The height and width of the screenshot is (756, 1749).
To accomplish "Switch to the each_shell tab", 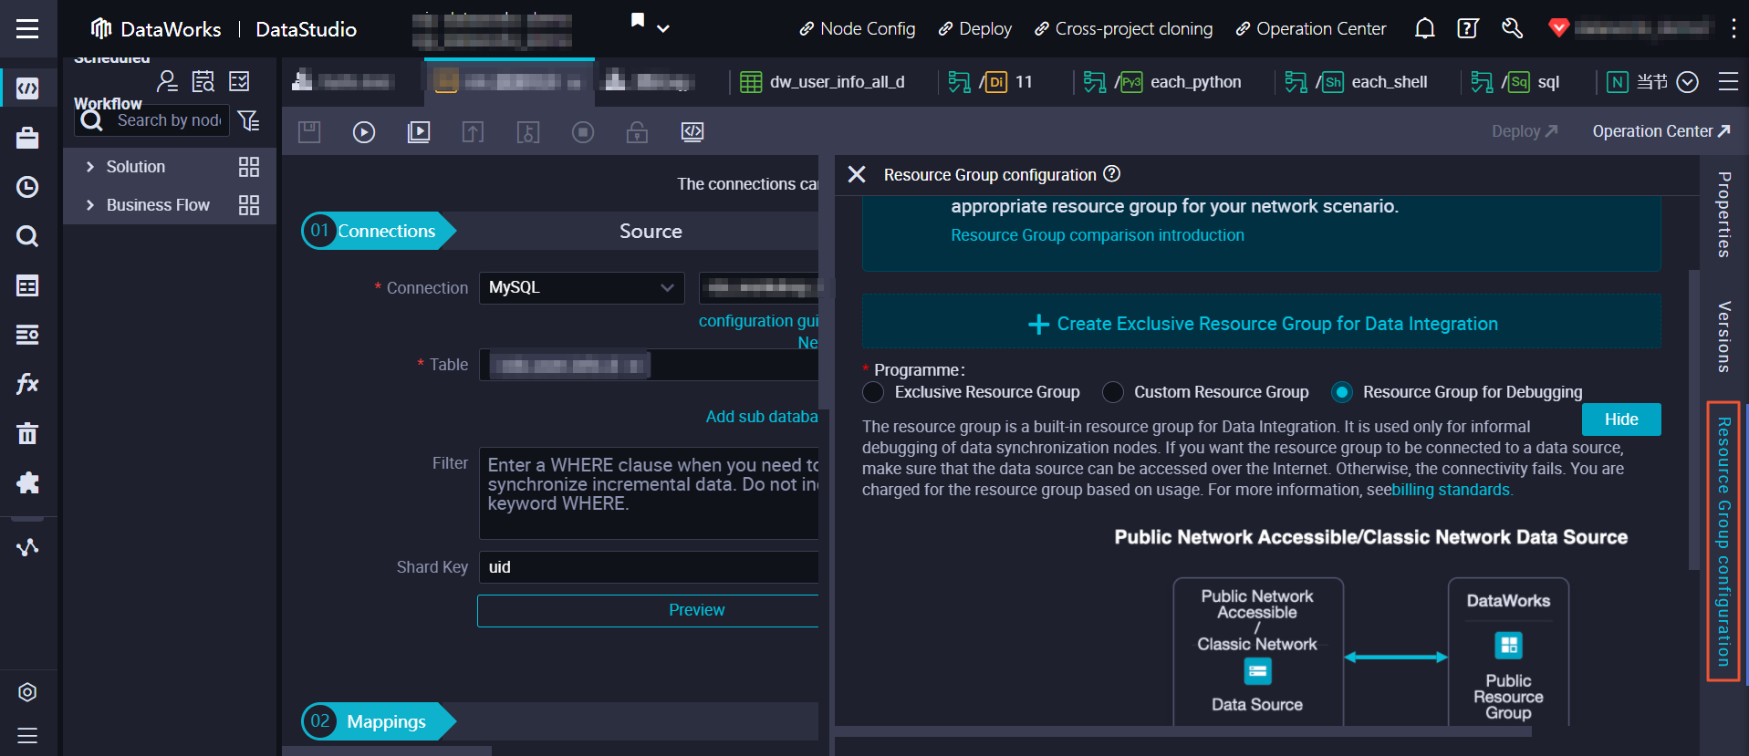I will (x=1356, y=82).
